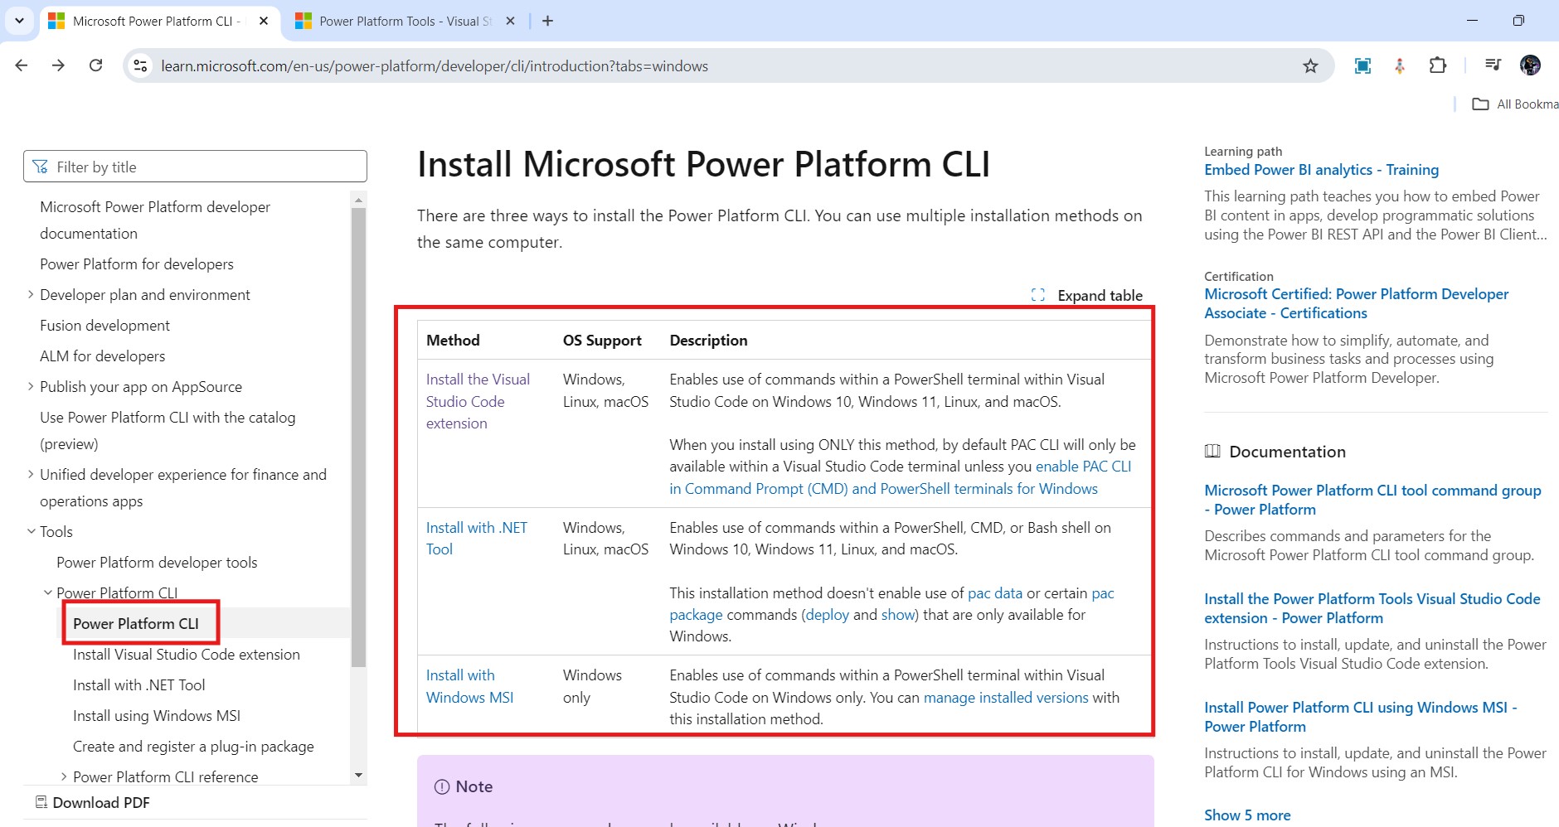Open the tab search dropdown arrow

tap(19, 21)
